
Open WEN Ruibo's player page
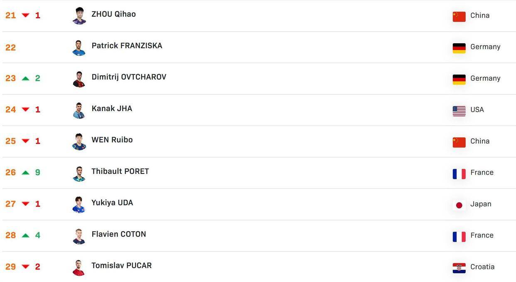112,140
